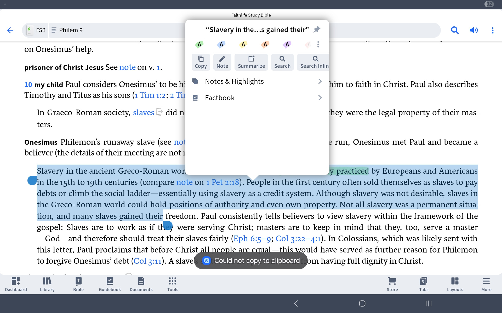Show more highlighter styles menu
Screen dimensions: 502x313
[318, 44]
